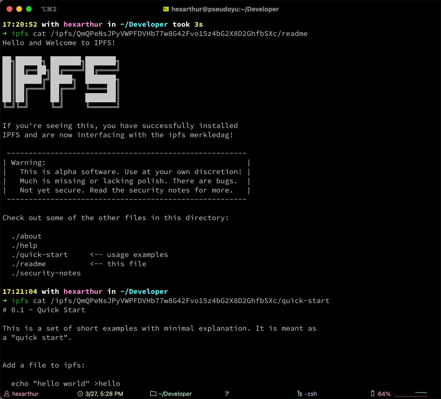441x399 pixels.
Task: Click ~/Developer path in status bar
Action: 175,394
